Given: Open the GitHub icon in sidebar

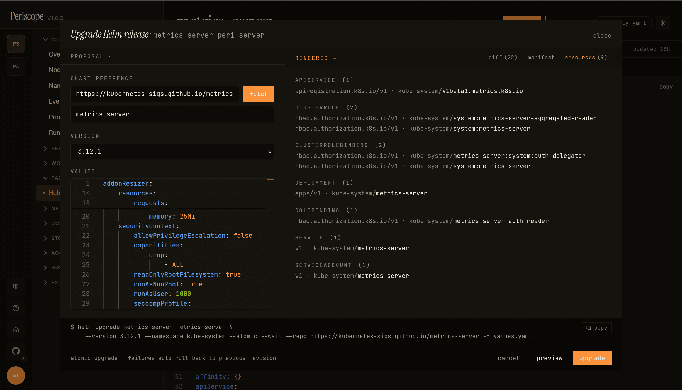Looking at the screenshot, I should point(16,351).
